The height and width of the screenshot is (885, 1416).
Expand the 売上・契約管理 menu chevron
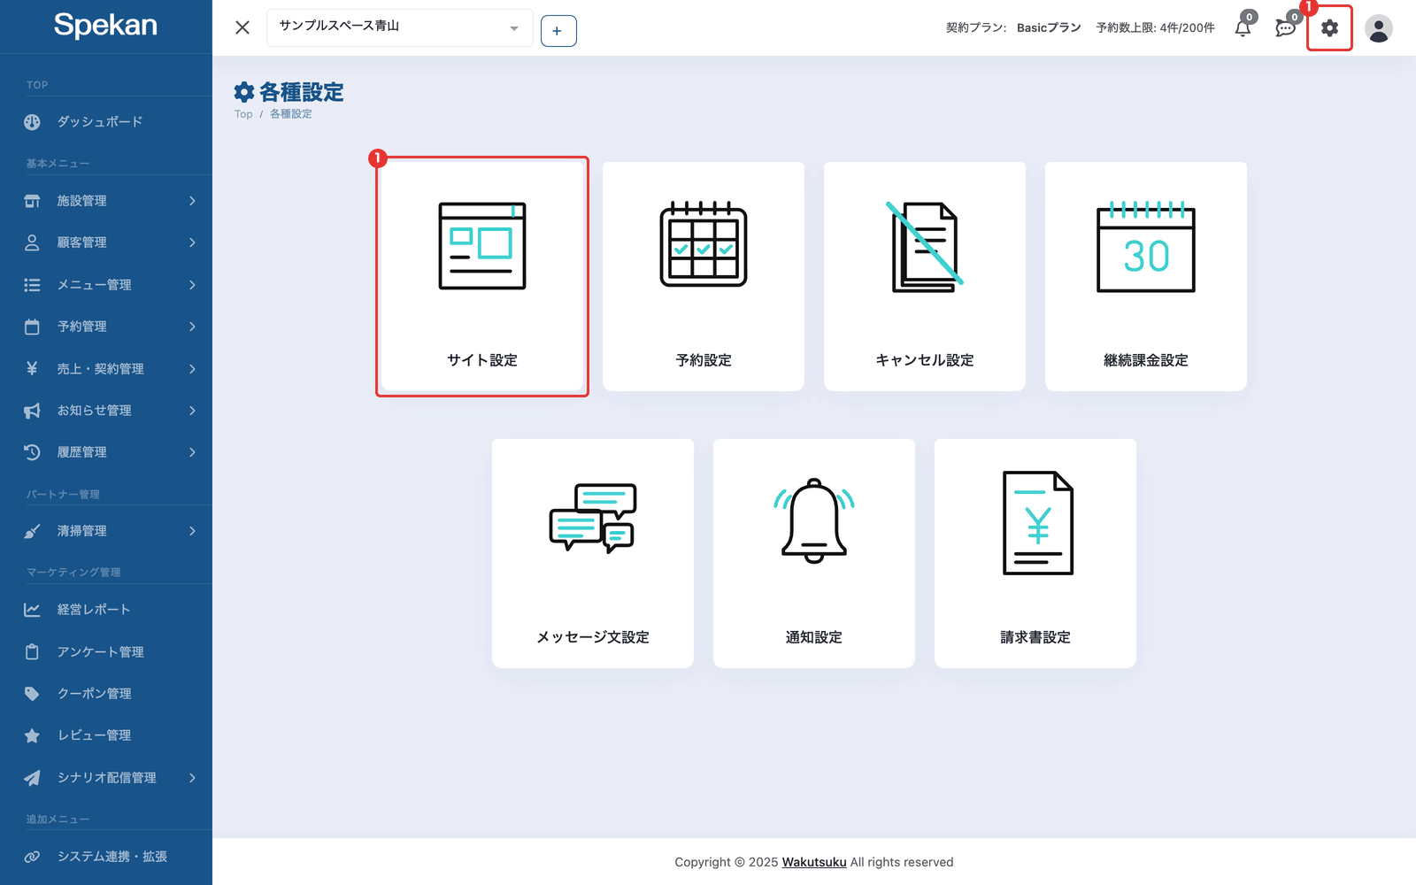click(x=192, y=369)
